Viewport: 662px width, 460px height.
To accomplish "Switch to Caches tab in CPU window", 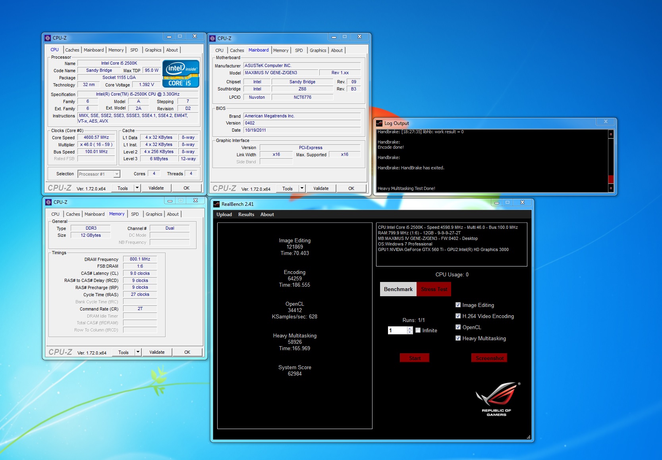I will point(72,50).
